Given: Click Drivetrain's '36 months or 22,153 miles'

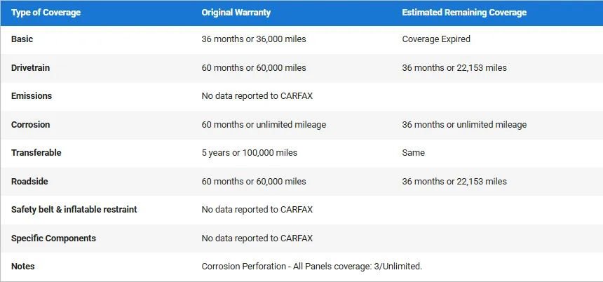Looking at the screenshot, I should click(454, 68).
